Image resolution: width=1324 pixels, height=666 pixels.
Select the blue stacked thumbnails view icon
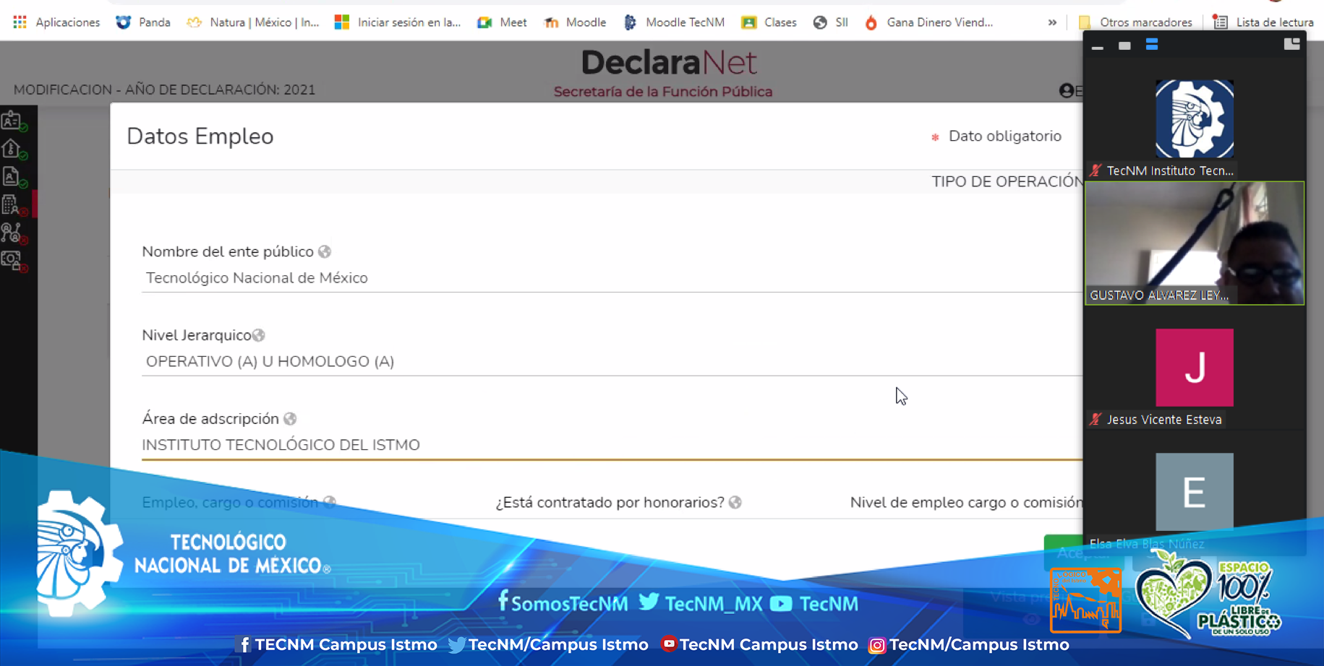(x=1152, y=45)
